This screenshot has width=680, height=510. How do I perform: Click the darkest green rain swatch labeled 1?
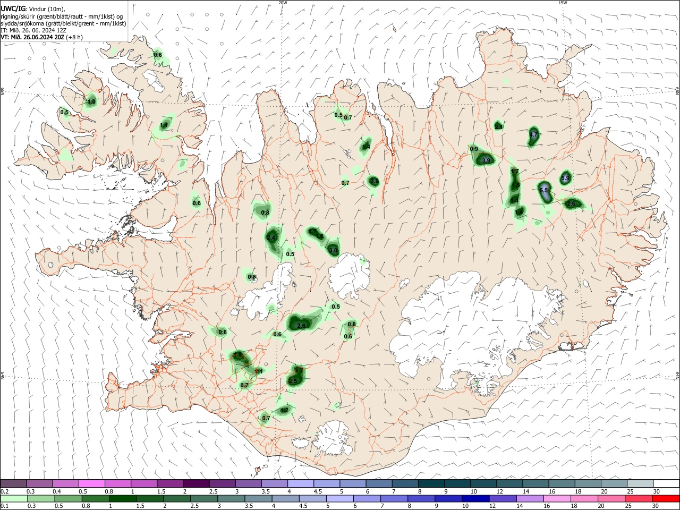122,498
